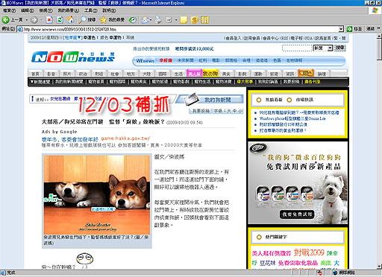382x277 pixels.
Task: Expand the address bar URL dropdown
Action: click(x=341, y=29)
